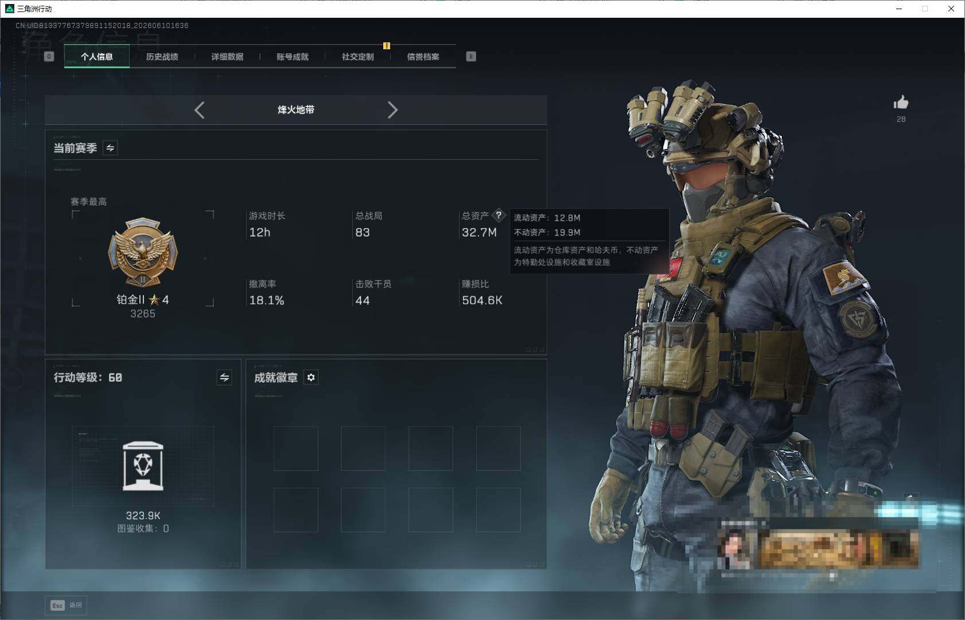
Task: Toggle the 当前赛季 season swap icon
Action: 110,148
